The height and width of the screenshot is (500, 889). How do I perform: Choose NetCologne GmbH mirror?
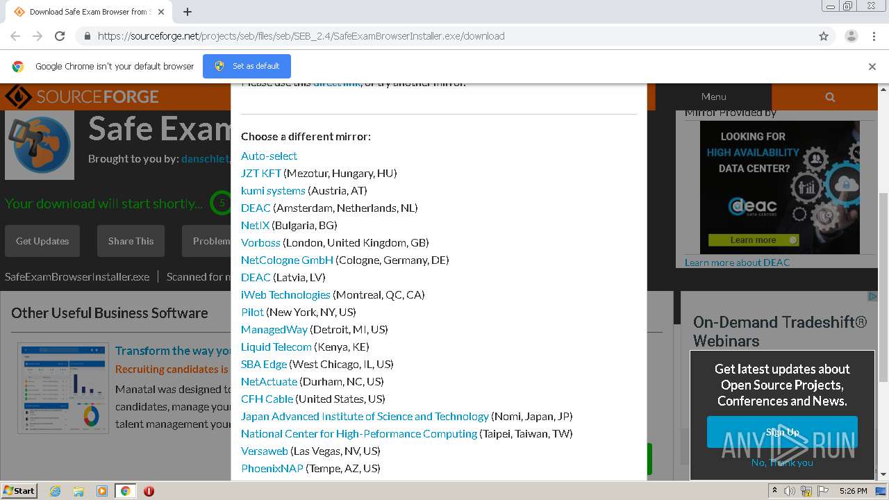(x=287, y=260)
